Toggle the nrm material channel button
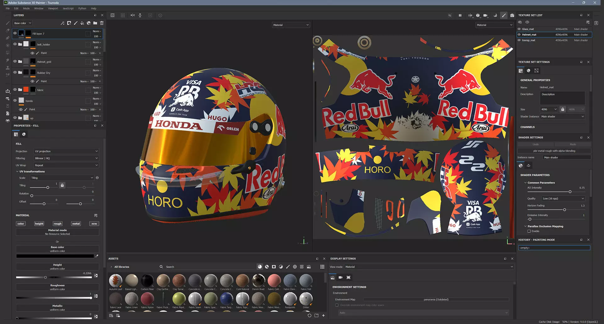604x324 pixels. pos(94,224)
